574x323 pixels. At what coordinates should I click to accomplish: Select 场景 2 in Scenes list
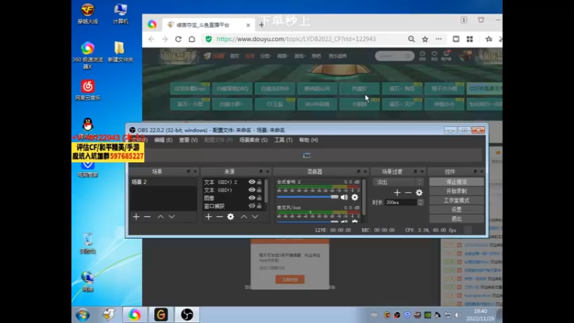tap(163, 182)
